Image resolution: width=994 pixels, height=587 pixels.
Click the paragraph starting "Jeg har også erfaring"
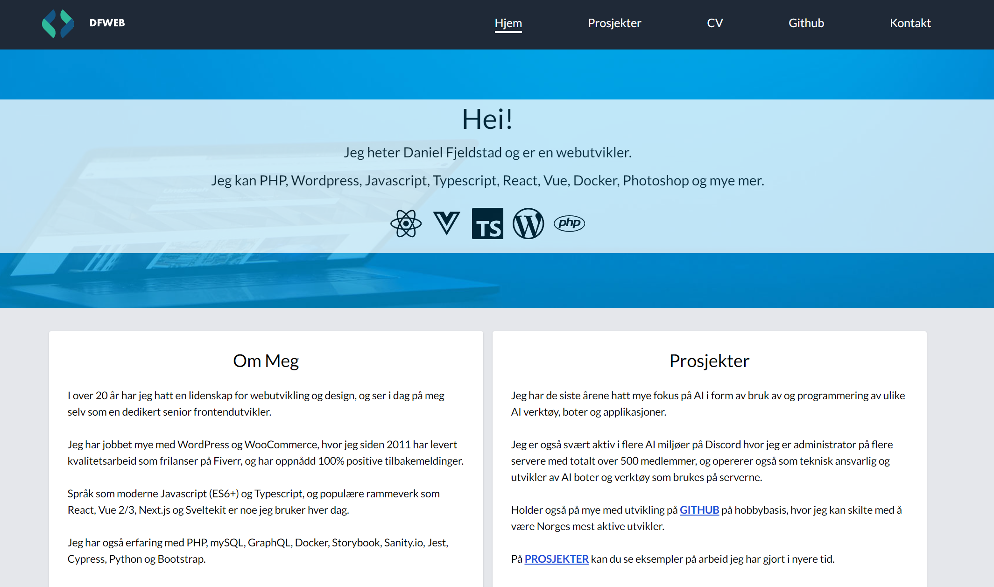click(x=258, y=551)
